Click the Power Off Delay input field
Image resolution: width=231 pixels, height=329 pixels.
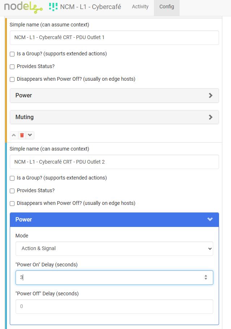point(114,307)
